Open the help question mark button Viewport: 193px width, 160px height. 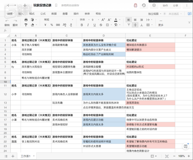tap(186, 146)
